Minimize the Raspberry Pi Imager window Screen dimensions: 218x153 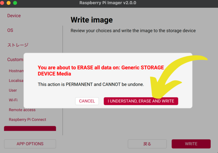pos(9,3)
